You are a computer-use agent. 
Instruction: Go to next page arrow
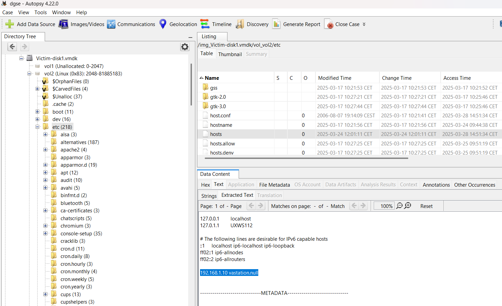coord(261,206)
